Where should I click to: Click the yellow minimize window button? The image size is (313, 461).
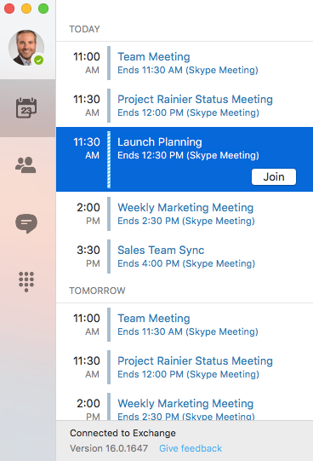click(26, 9)
